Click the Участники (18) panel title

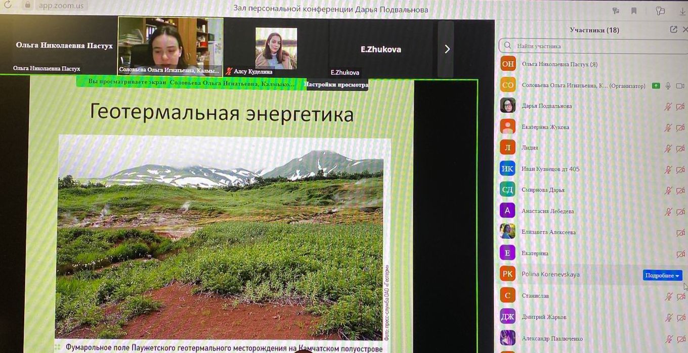[594, 30]
